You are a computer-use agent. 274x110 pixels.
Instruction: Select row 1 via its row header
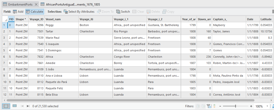point(4,25)
